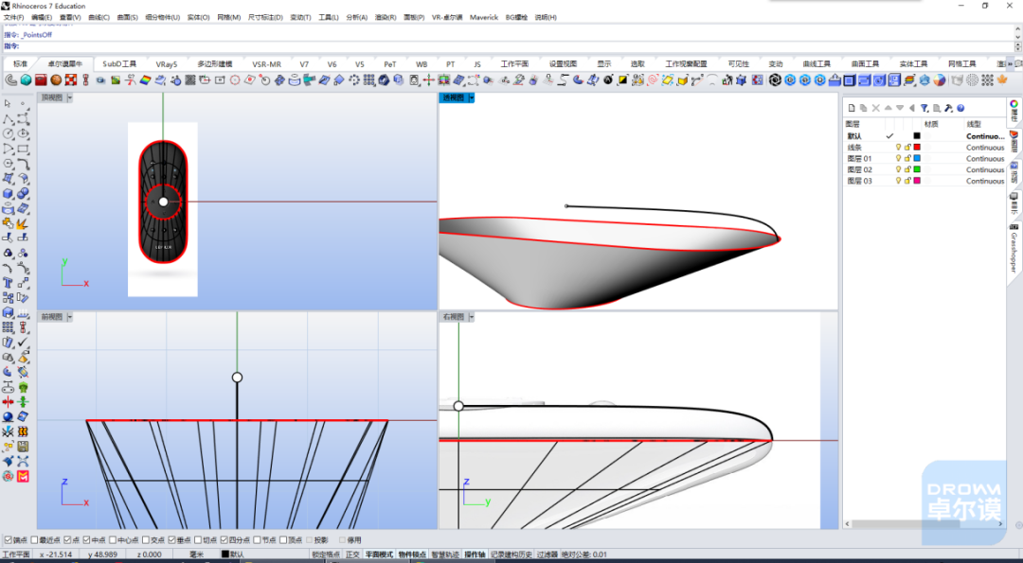Open the layer filter funnel icon
Image resolution: width=1023 pixels, height=563 pixels.
pos(924,108)
